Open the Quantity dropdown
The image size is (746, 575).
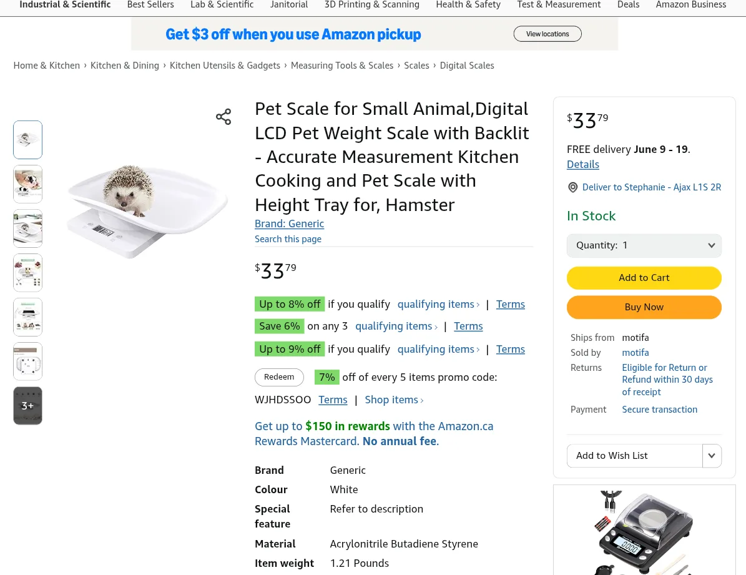coord(644,245)
